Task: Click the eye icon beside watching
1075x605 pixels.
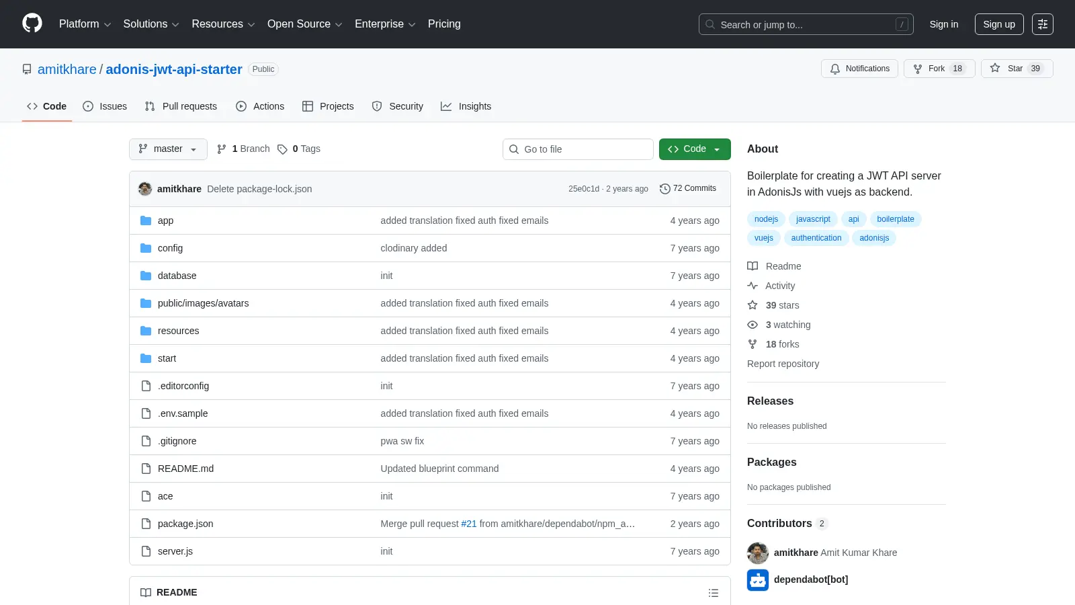Action: [x=752, y=325]
